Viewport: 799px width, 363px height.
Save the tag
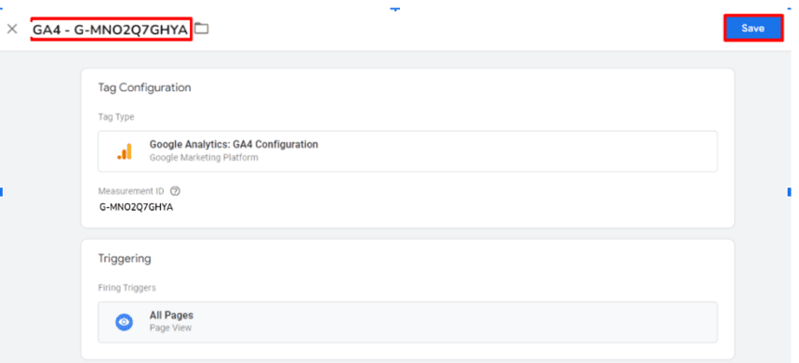[x=752, y=29]
